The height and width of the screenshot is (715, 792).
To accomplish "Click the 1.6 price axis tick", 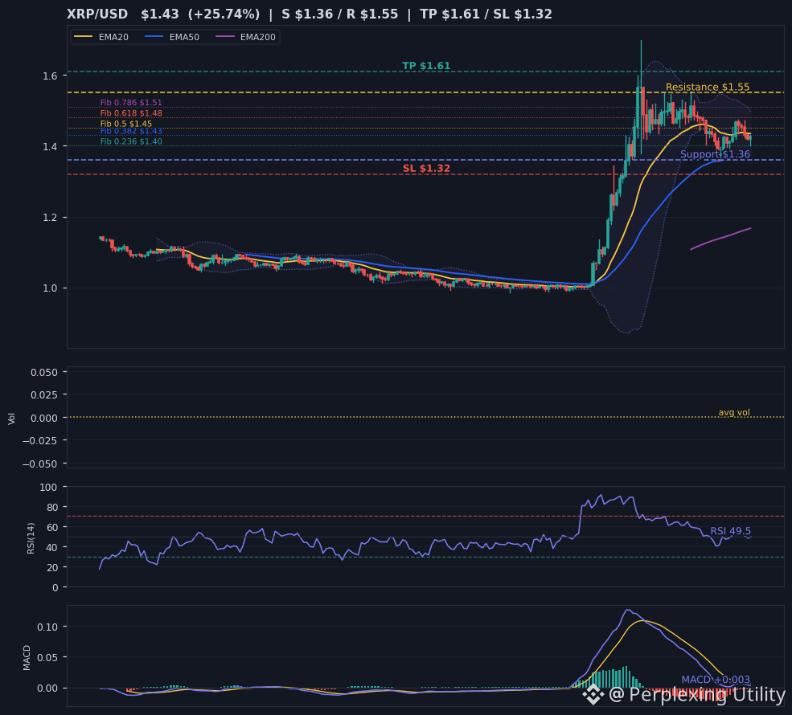I will pos(51,76).
